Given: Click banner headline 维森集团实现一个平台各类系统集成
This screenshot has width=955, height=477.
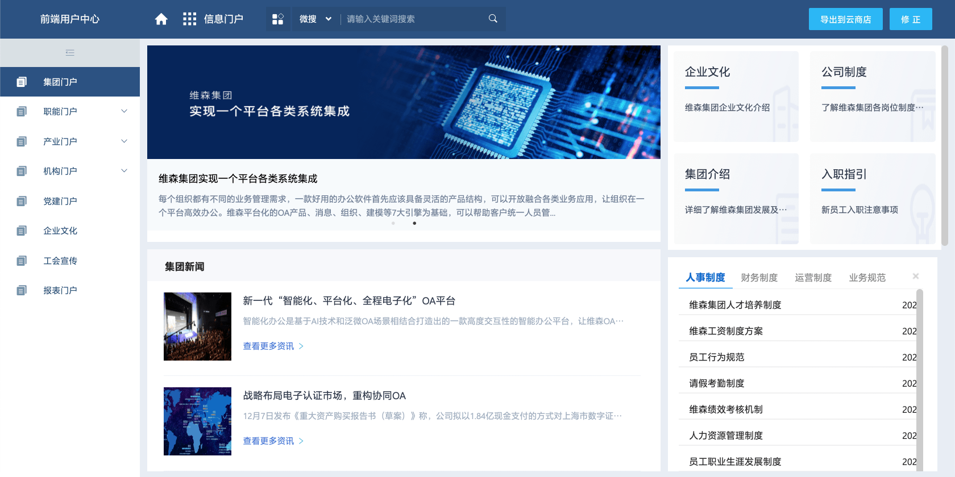Looking at the screenshot, I should (x=238, y=179).
